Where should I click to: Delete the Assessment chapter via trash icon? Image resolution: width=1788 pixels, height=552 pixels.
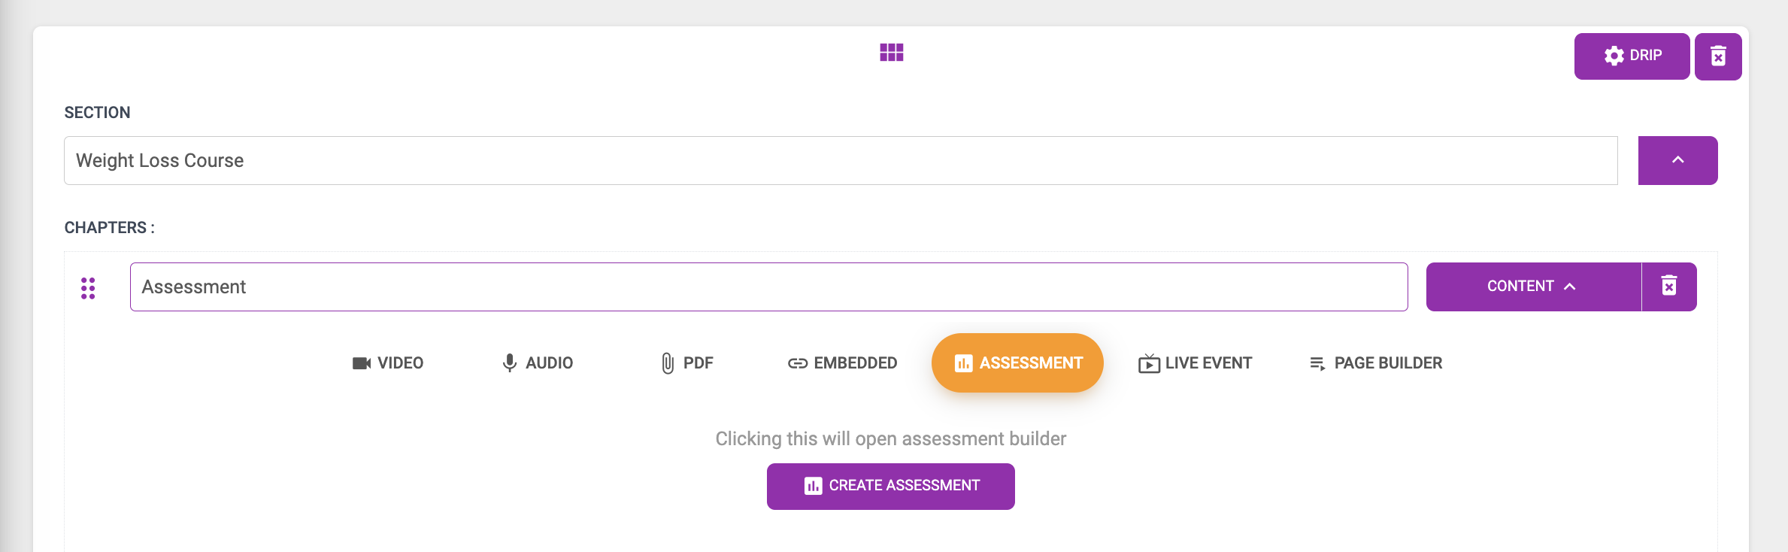click(1668, 287)
